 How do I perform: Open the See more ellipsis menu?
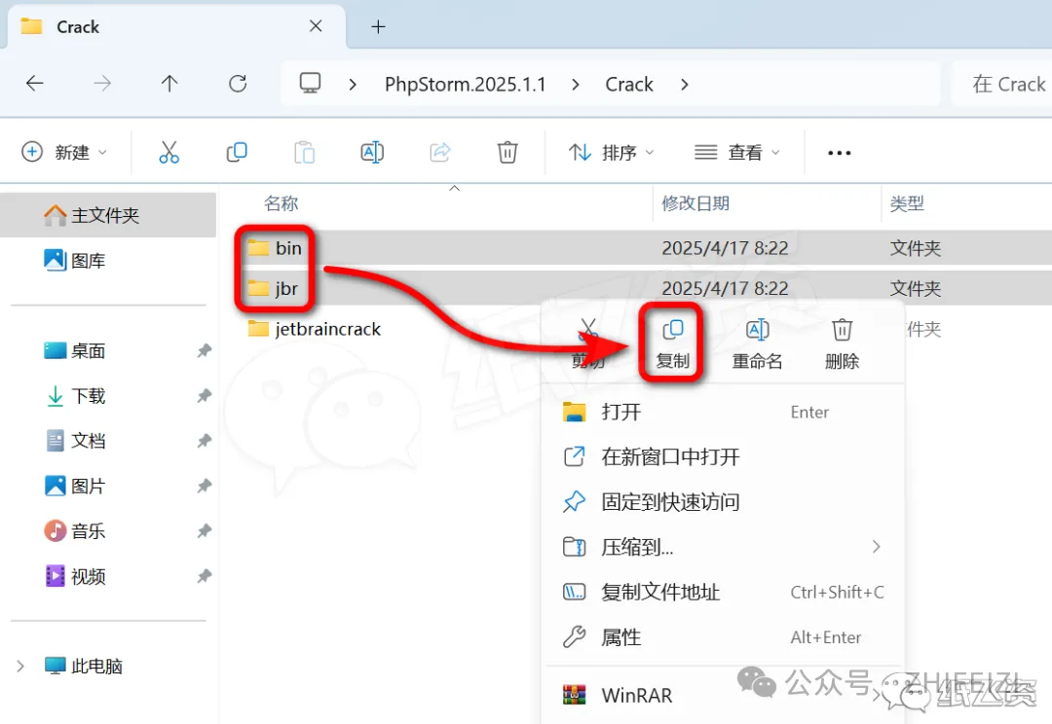(x=840, y=153)
